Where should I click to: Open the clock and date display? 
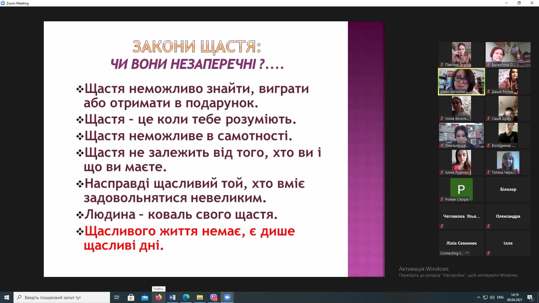click(515, 297)
